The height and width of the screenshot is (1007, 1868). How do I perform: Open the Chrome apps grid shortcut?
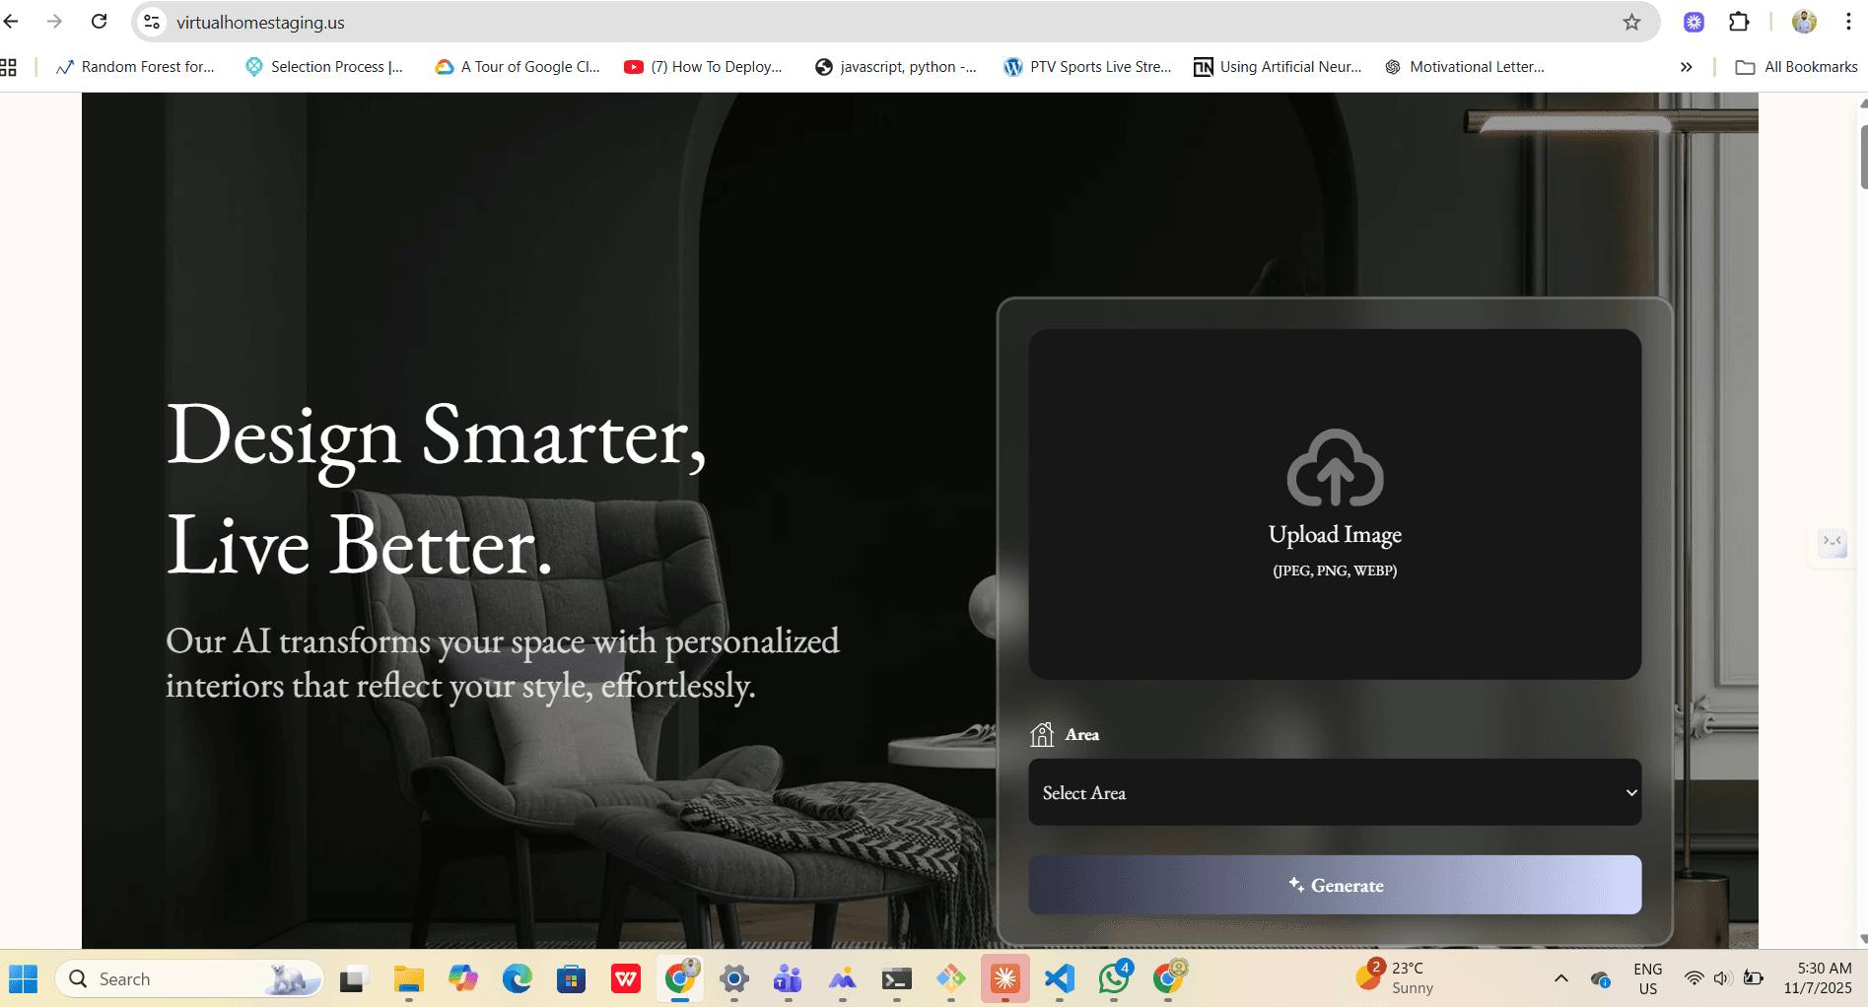[9, 67]
